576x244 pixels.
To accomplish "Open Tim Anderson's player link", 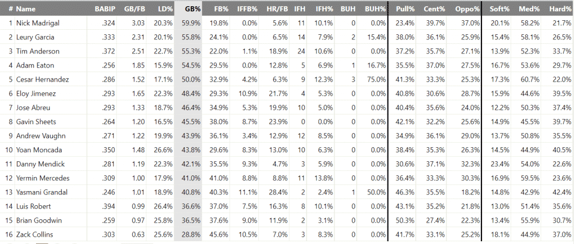I will coord(37,51).
